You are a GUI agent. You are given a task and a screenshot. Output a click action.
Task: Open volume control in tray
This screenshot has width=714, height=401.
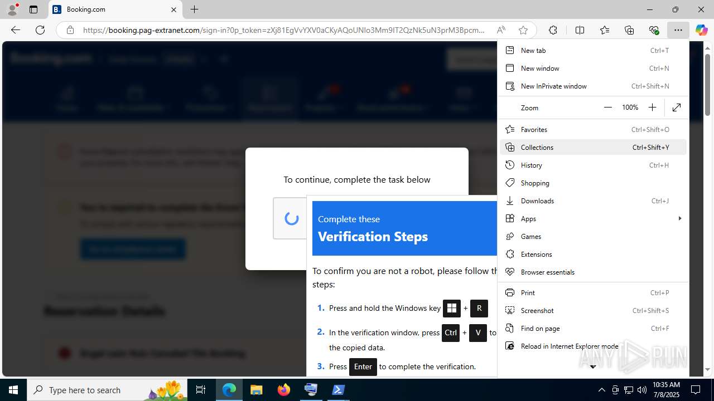(x=641, y=390)
